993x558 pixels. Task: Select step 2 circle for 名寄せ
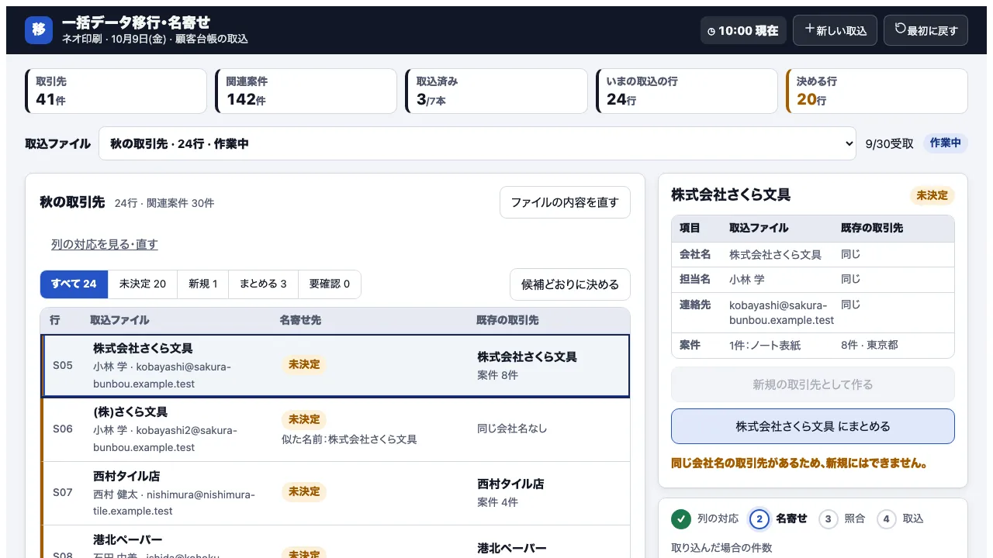tap(759, 518)
